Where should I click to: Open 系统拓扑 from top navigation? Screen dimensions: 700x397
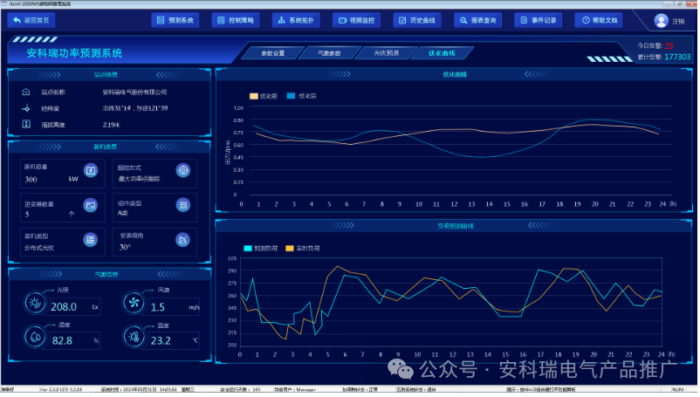tap(296, 21)
